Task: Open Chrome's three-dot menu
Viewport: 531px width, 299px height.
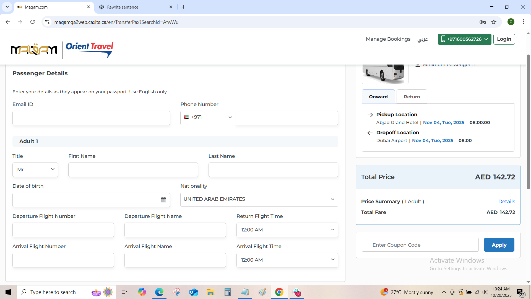Action: pos(523,22)
